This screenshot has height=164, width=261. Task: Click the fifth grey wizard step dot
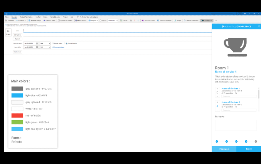256,141
